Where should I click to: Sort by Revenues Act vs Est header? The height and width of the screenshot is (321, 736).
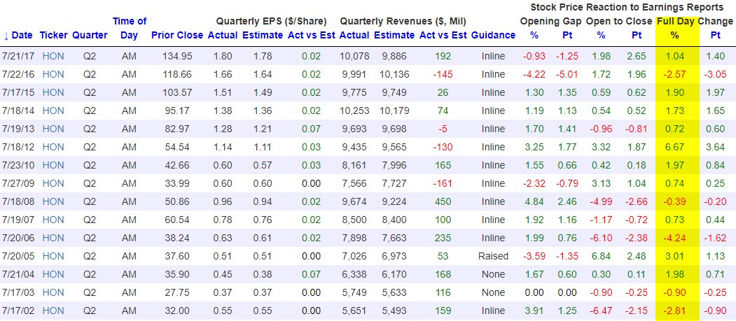pos(443,35)
